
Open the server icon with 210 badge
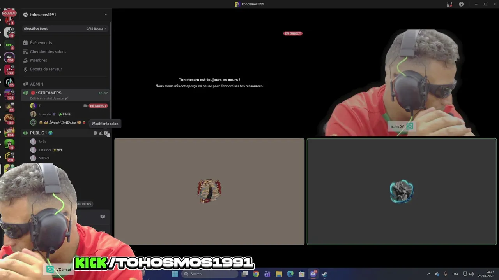pyautogui.click(x=9, y=157)
